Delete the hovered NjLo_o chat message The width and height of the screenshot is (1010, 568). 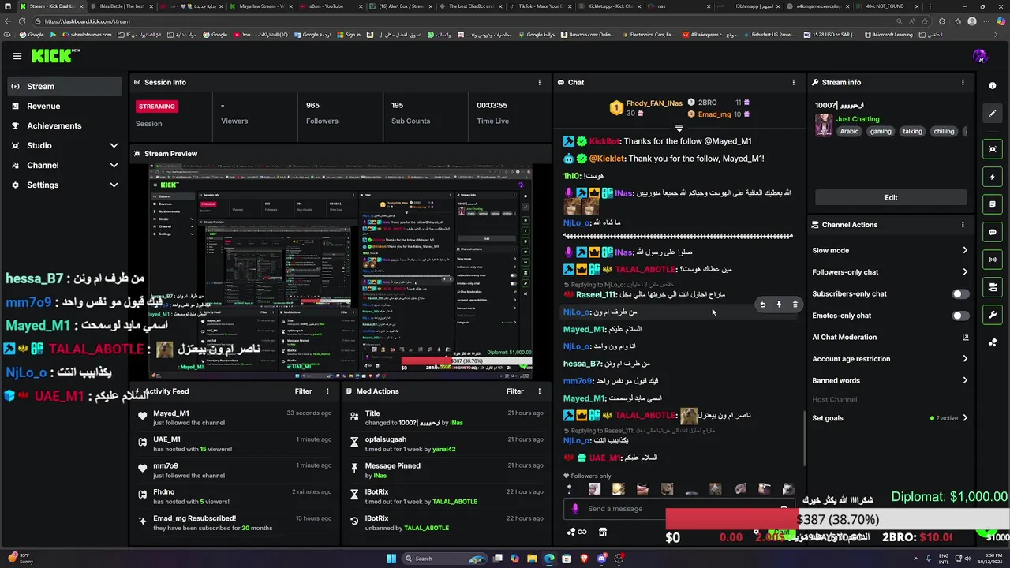795,305
